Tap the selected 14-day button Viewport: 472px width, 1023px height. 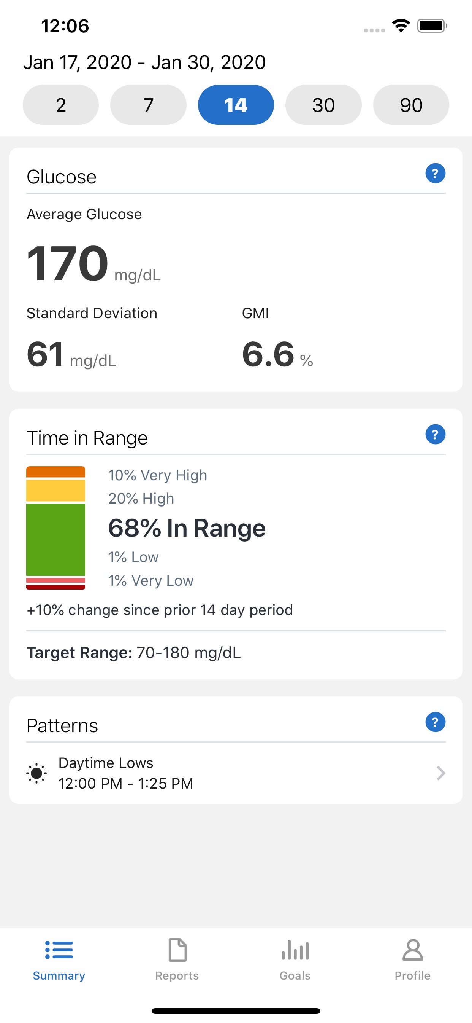236,105
